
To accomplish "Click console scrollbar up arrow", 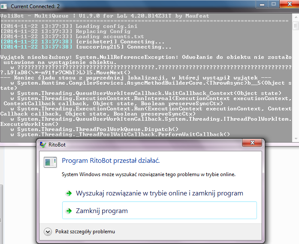I will point(296,17).
